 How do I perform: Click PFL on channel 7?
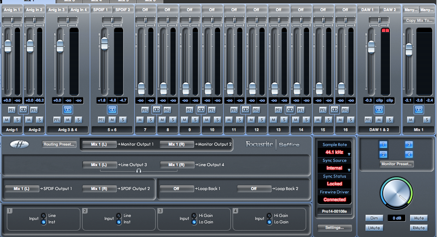click(145, 110)
